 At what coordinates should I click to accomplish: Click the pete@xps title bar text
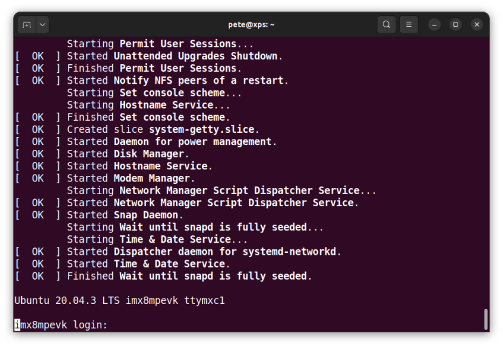pyautogui.click(x=250, y=25)
